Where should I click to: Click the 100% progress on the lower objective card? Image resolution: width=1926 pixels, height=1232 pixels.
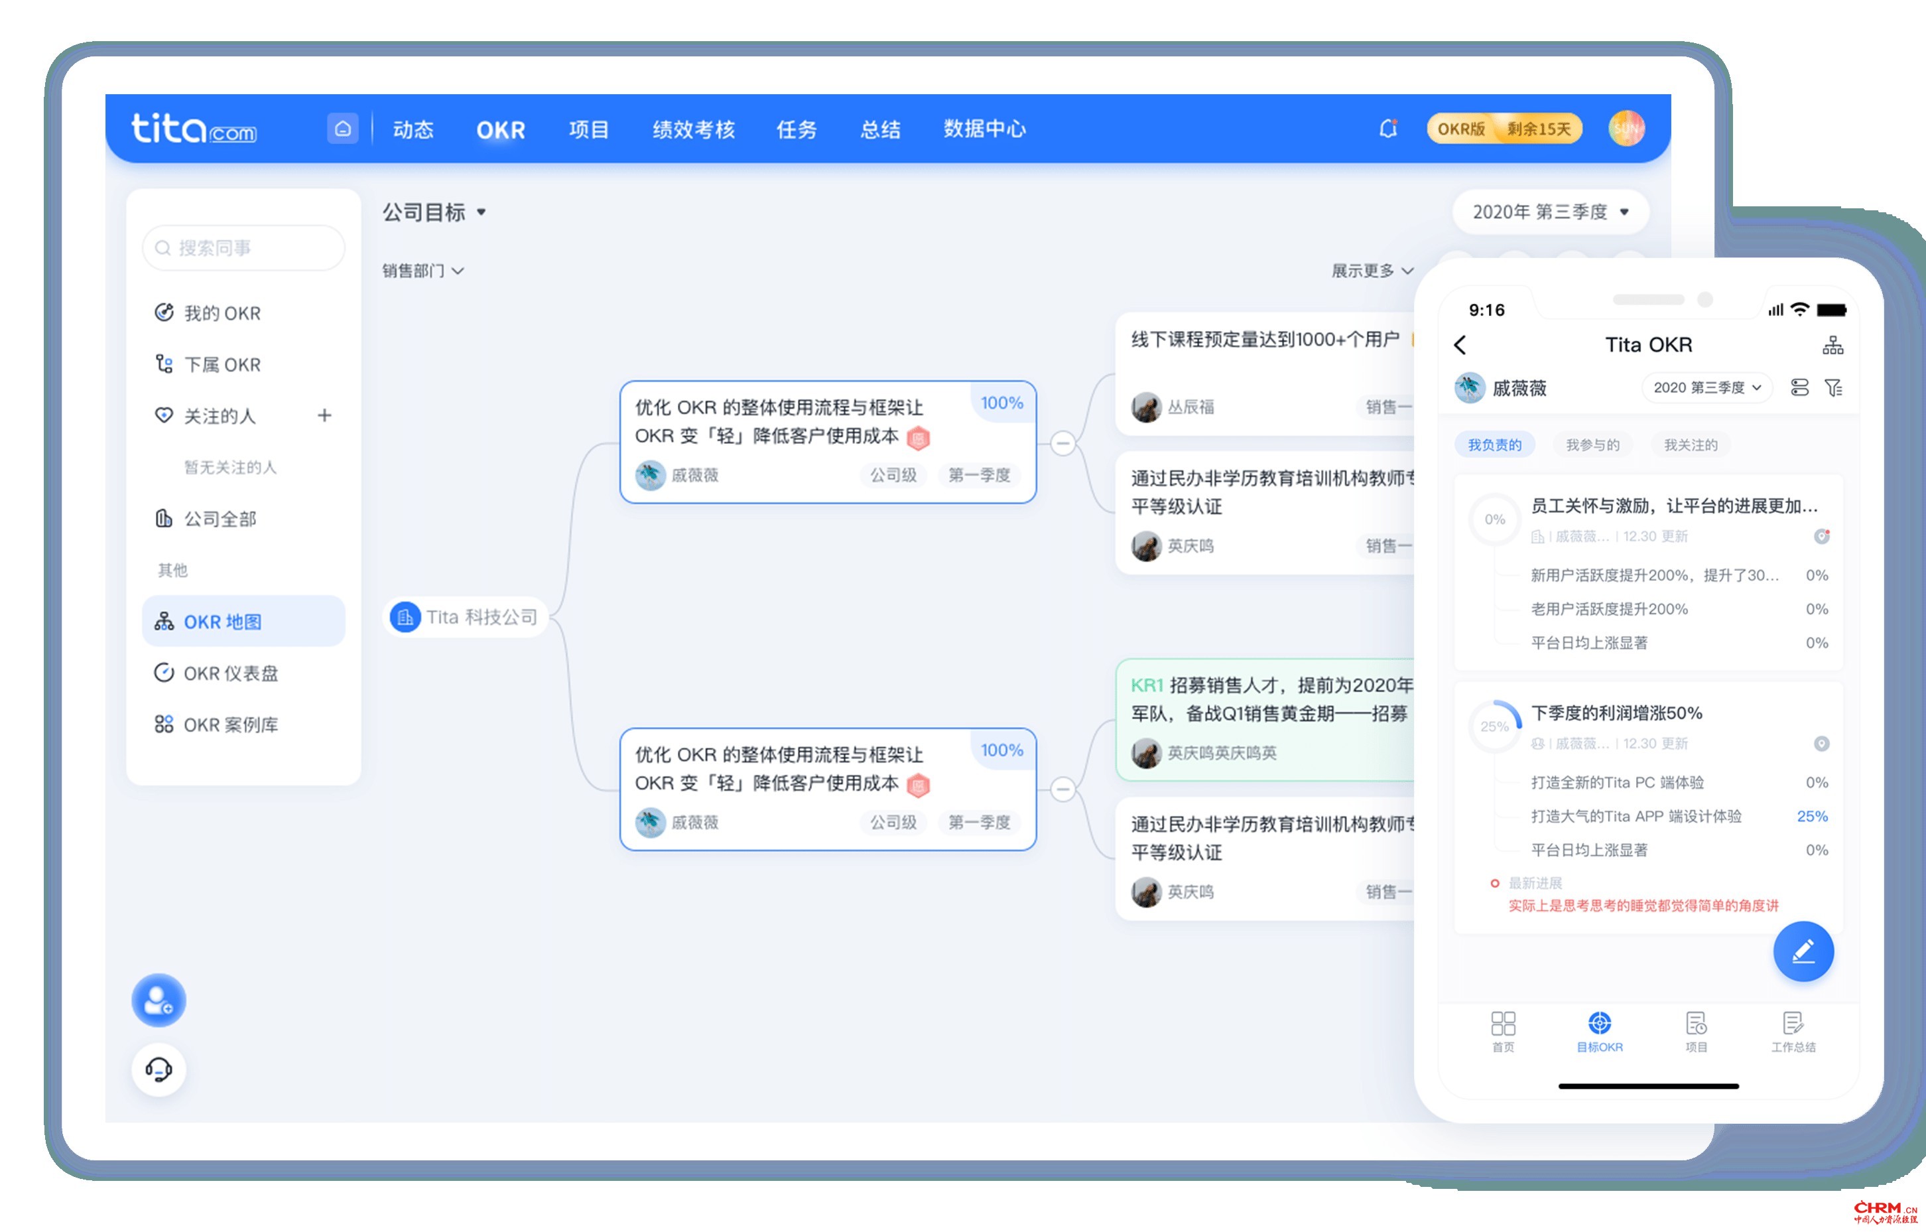tap(1002, 750)
